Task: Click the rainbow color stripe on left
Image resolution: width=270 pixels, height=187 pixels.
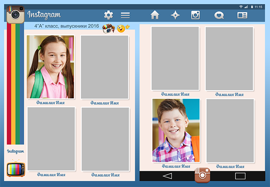Action: tap(15, 83)
